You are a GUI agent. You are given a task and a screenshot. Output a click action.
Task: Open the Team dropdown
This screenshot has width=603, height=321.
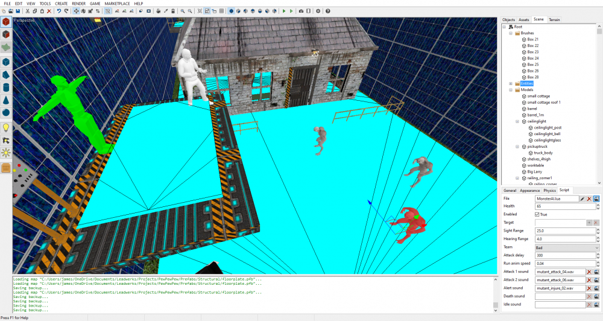[x=567, y=247]
